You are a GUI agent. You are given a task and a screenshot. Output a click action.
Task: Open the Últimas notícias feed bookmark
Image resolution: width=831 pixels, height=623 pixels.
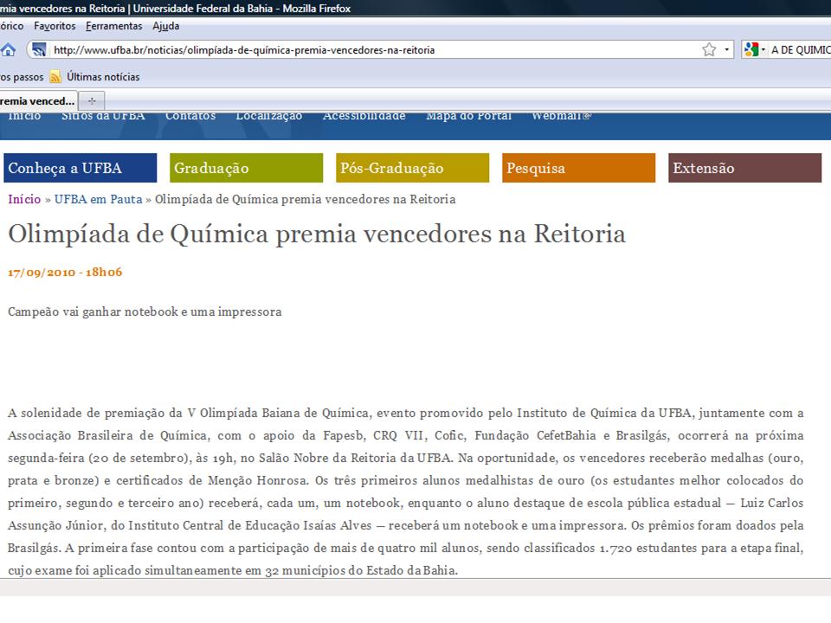(95, 77)
